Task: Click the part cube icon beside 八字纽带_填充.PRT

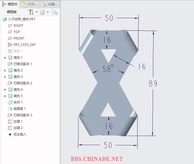Action: 5,19
